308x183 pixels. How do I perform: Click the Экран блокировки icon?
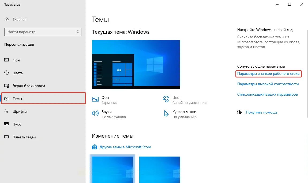pos(6,86)
